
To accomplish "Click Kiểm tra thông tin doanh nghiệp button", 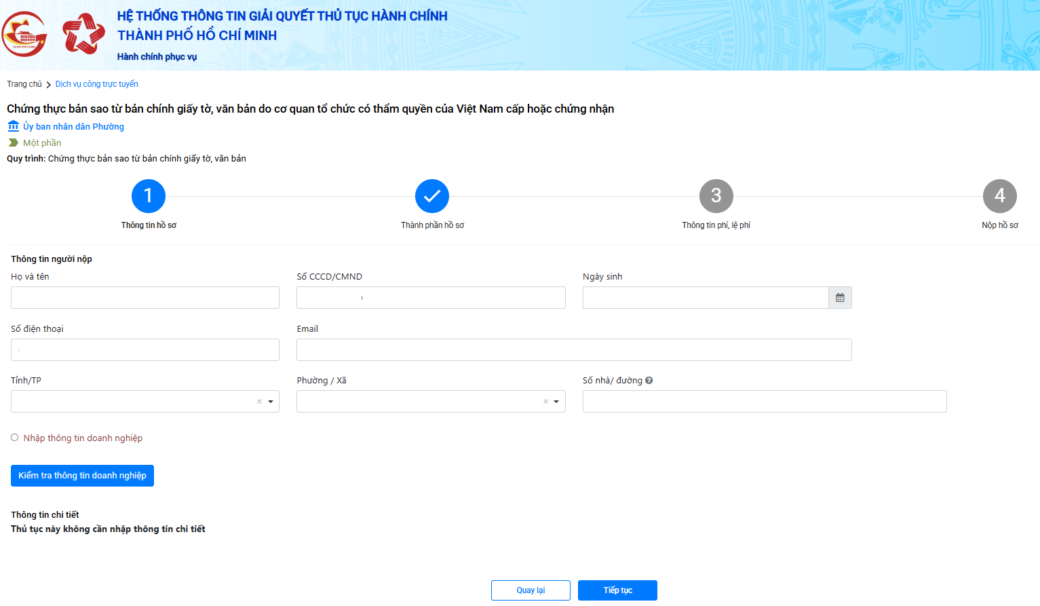I will click(82, 476).
